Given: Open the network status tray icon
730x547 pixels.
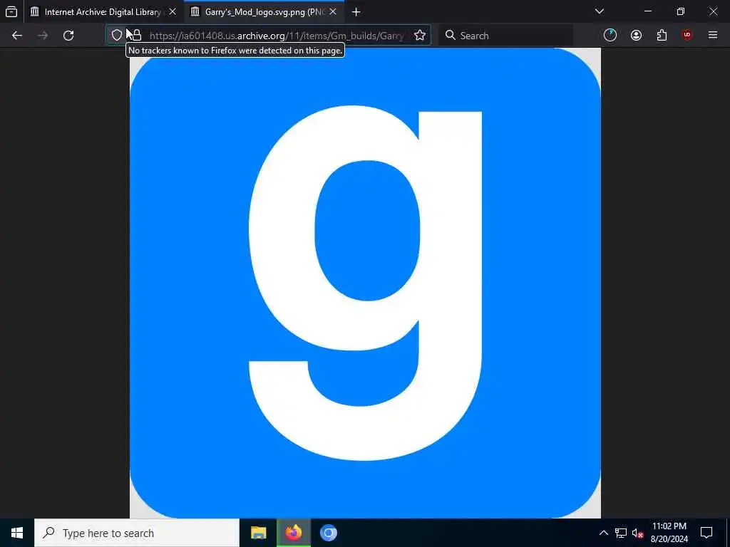Looking at the screenshot, I should (621, 533).
